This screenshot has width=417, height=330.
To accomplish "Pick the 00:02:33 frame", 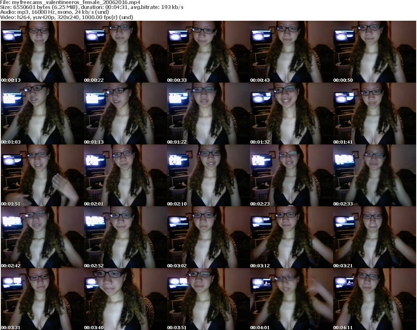I will [375, 176].
